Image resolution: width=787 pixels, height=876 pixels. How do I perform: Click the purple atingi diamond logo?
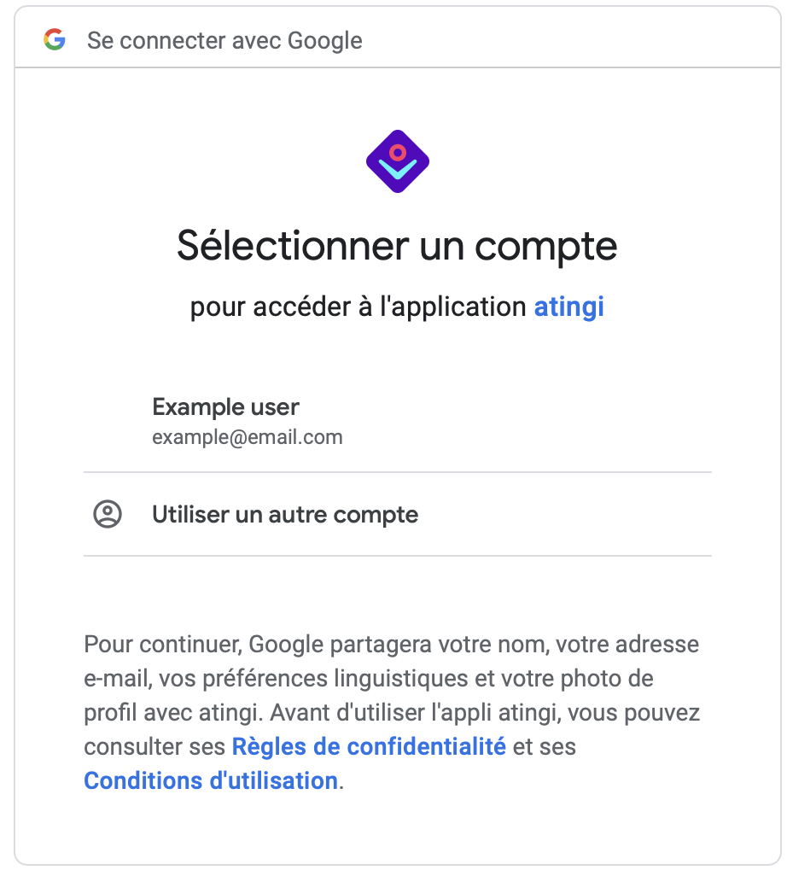point(397,161)
